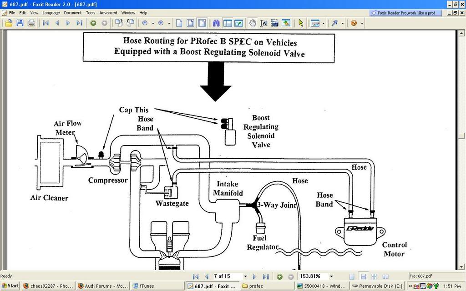Viewport: 466px width, 291px height.
Task: Expand the arrow tool dropdown
Action: [x=343, y=23]
